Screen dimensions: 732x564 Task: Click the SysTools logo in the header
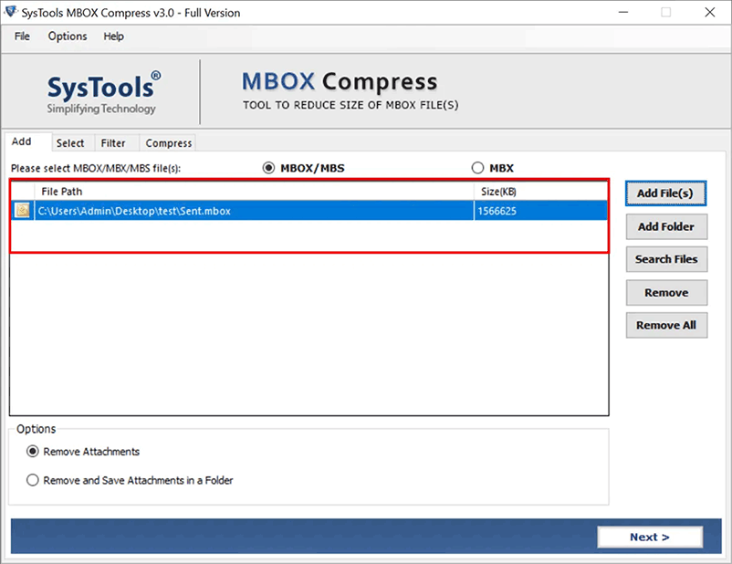pos(100,90)
